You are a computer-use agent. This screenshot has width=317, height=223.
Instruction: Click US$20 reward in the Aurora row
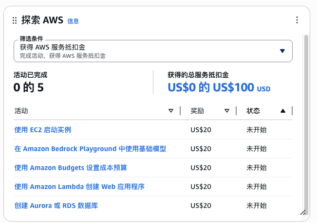point(201,206)
